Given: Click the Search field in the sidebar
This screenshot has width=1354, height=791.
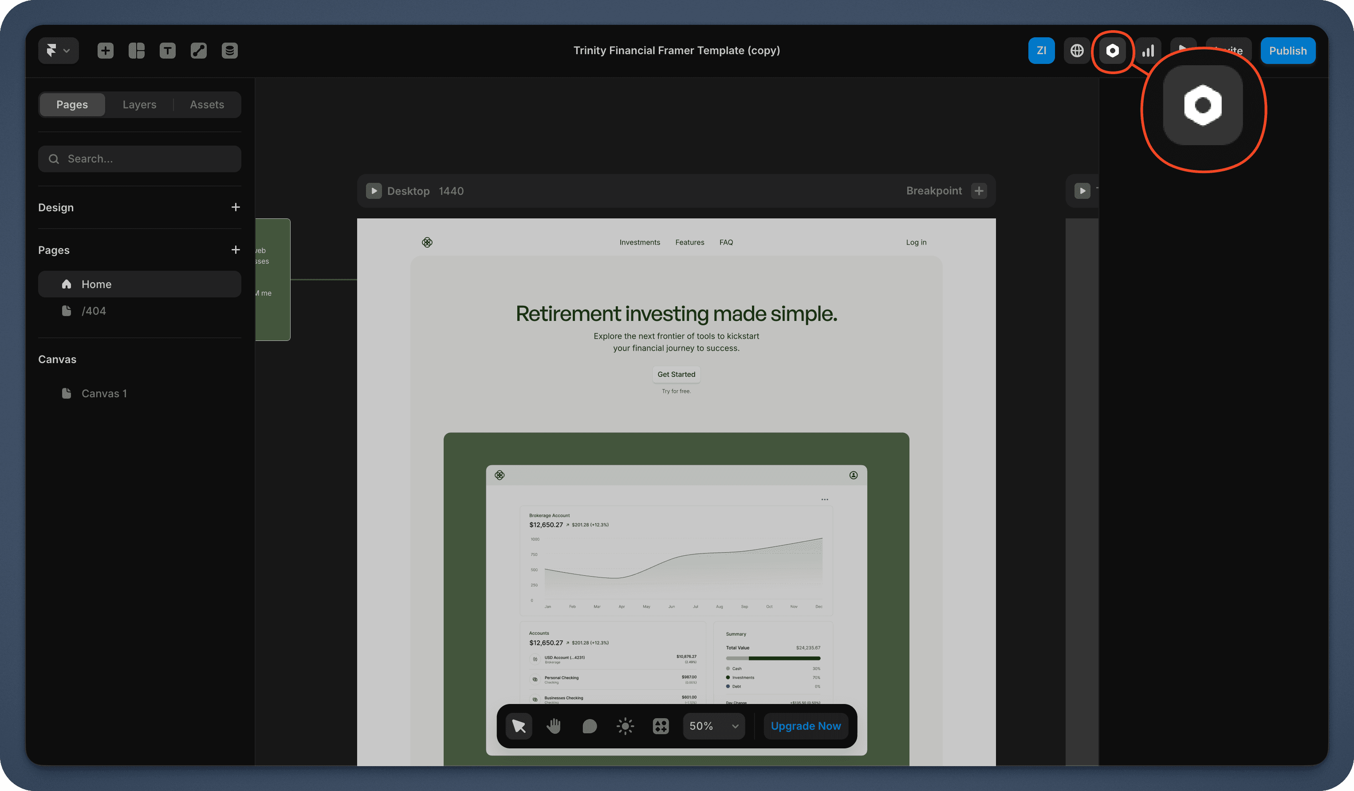Looking at the screenshot, I should (140, 158).
